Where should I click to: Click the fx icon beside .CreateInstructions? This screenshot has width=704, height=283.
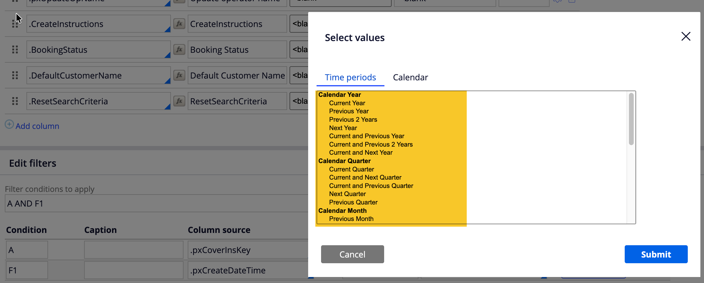pyautogui.click(x=179, y=24)
